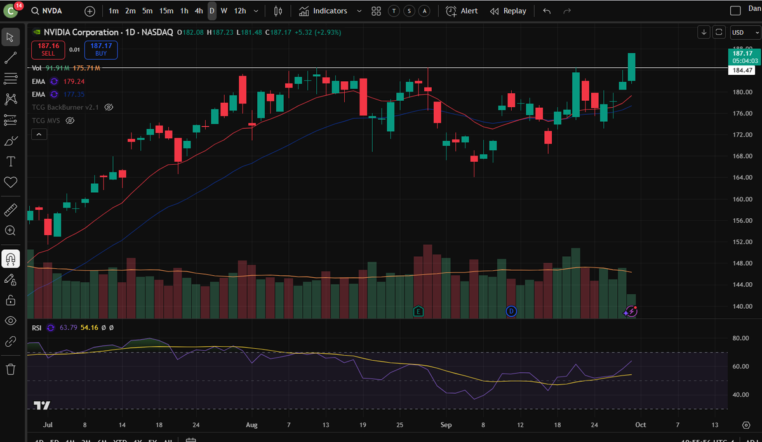Start bar Replay mode
This screenshot has width=762, height=442.
tap(508, 11)
